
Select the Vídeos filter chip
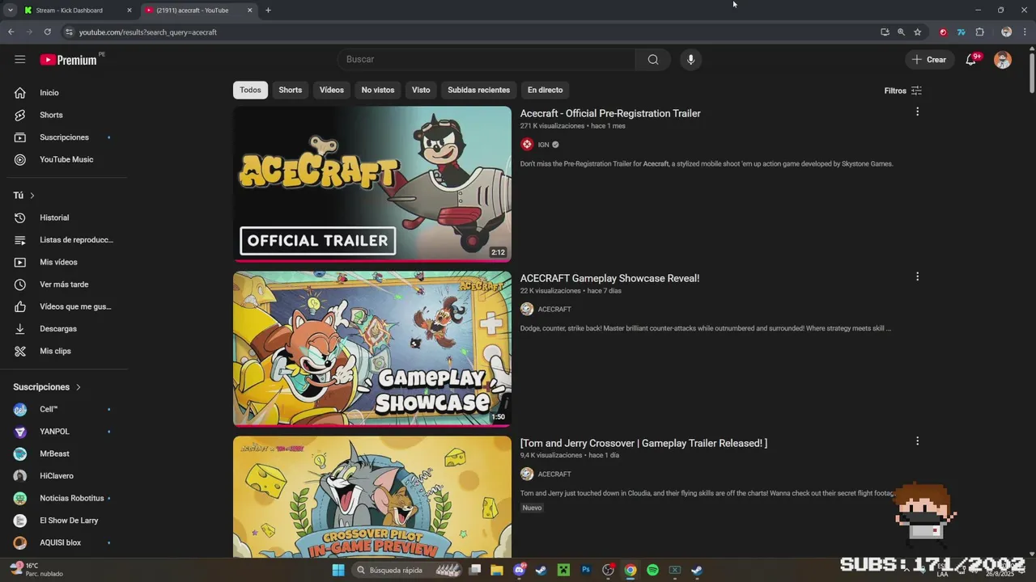click(x=331, y=90)
